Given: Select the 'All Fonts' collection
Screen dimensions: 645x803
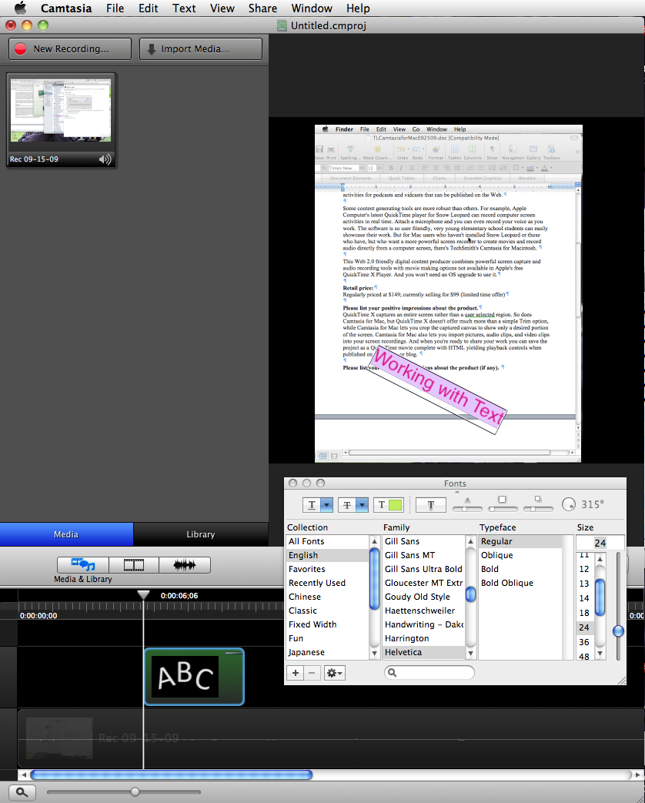Looking at the screenshot, I should [x=306, y=541].
